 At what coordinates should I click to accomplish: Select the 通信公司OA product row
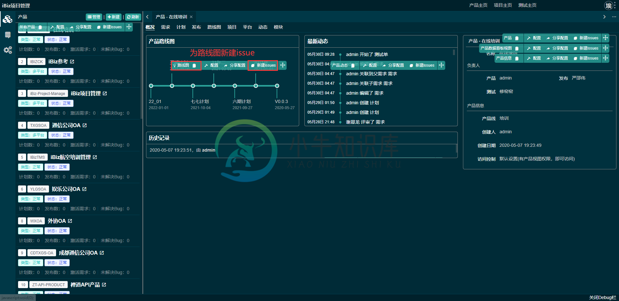pyautogui.click(x=78, y=135)
